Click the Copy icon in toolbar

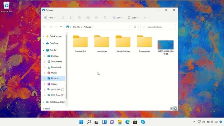tap(71, 17)
